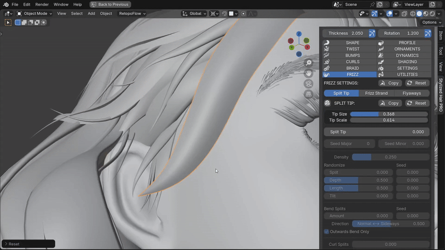Screen dimensions: 445x250
Task: Click Reset next to FRIZZ SETTINGS
Action: coord(417,83)
